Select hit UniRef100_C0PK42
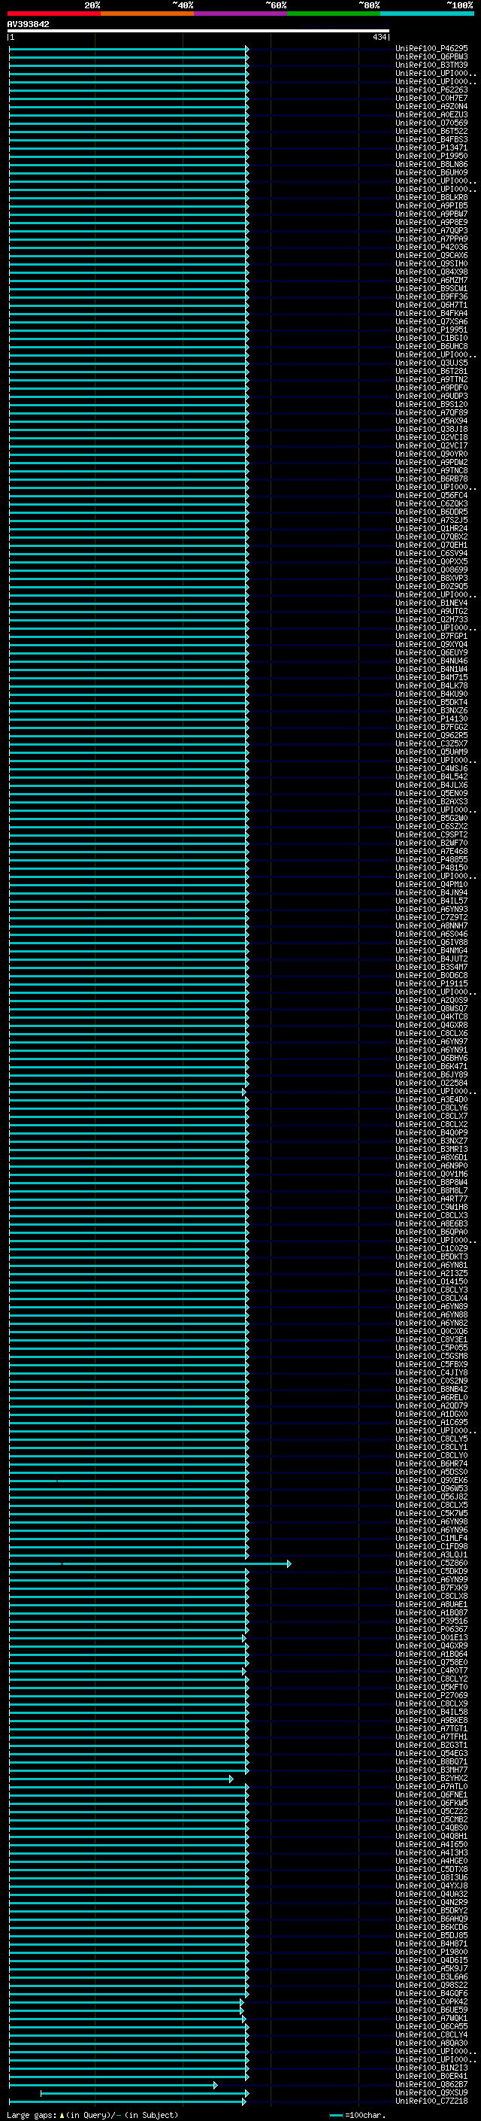The height and width of the screenshot is (2121, 481). pos(431,2001)
